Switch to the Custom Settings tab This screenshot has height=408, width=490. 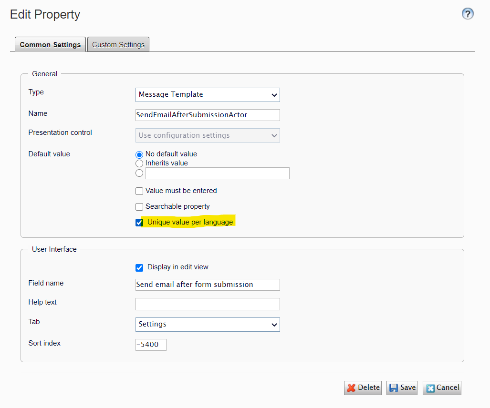click(x=118, y=44)
